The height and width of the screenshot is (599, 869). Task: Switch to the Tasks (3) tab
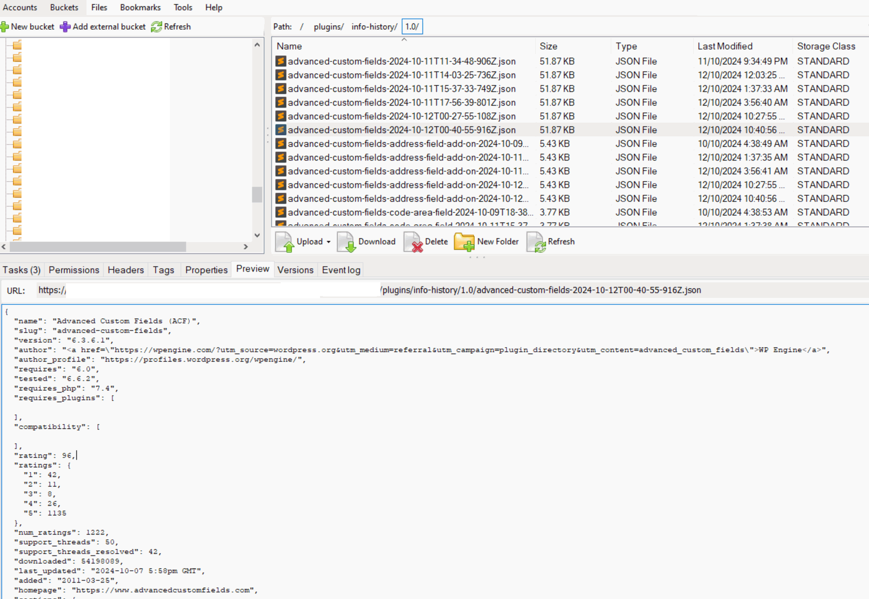pyautogui.click(x=22, y=270)
